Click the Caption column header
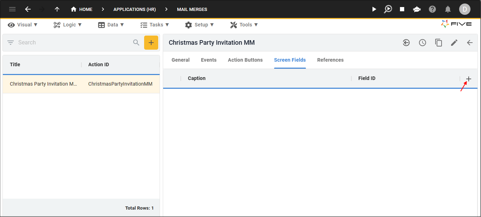Viewport: 481px width, 217px height. tap(197, 78)
